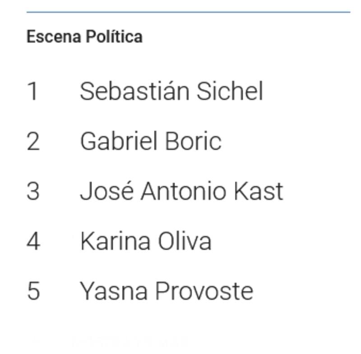Click the blue divider line above the heading
The width and height of the screenshot is (361, 354).
tap(188, 12)
